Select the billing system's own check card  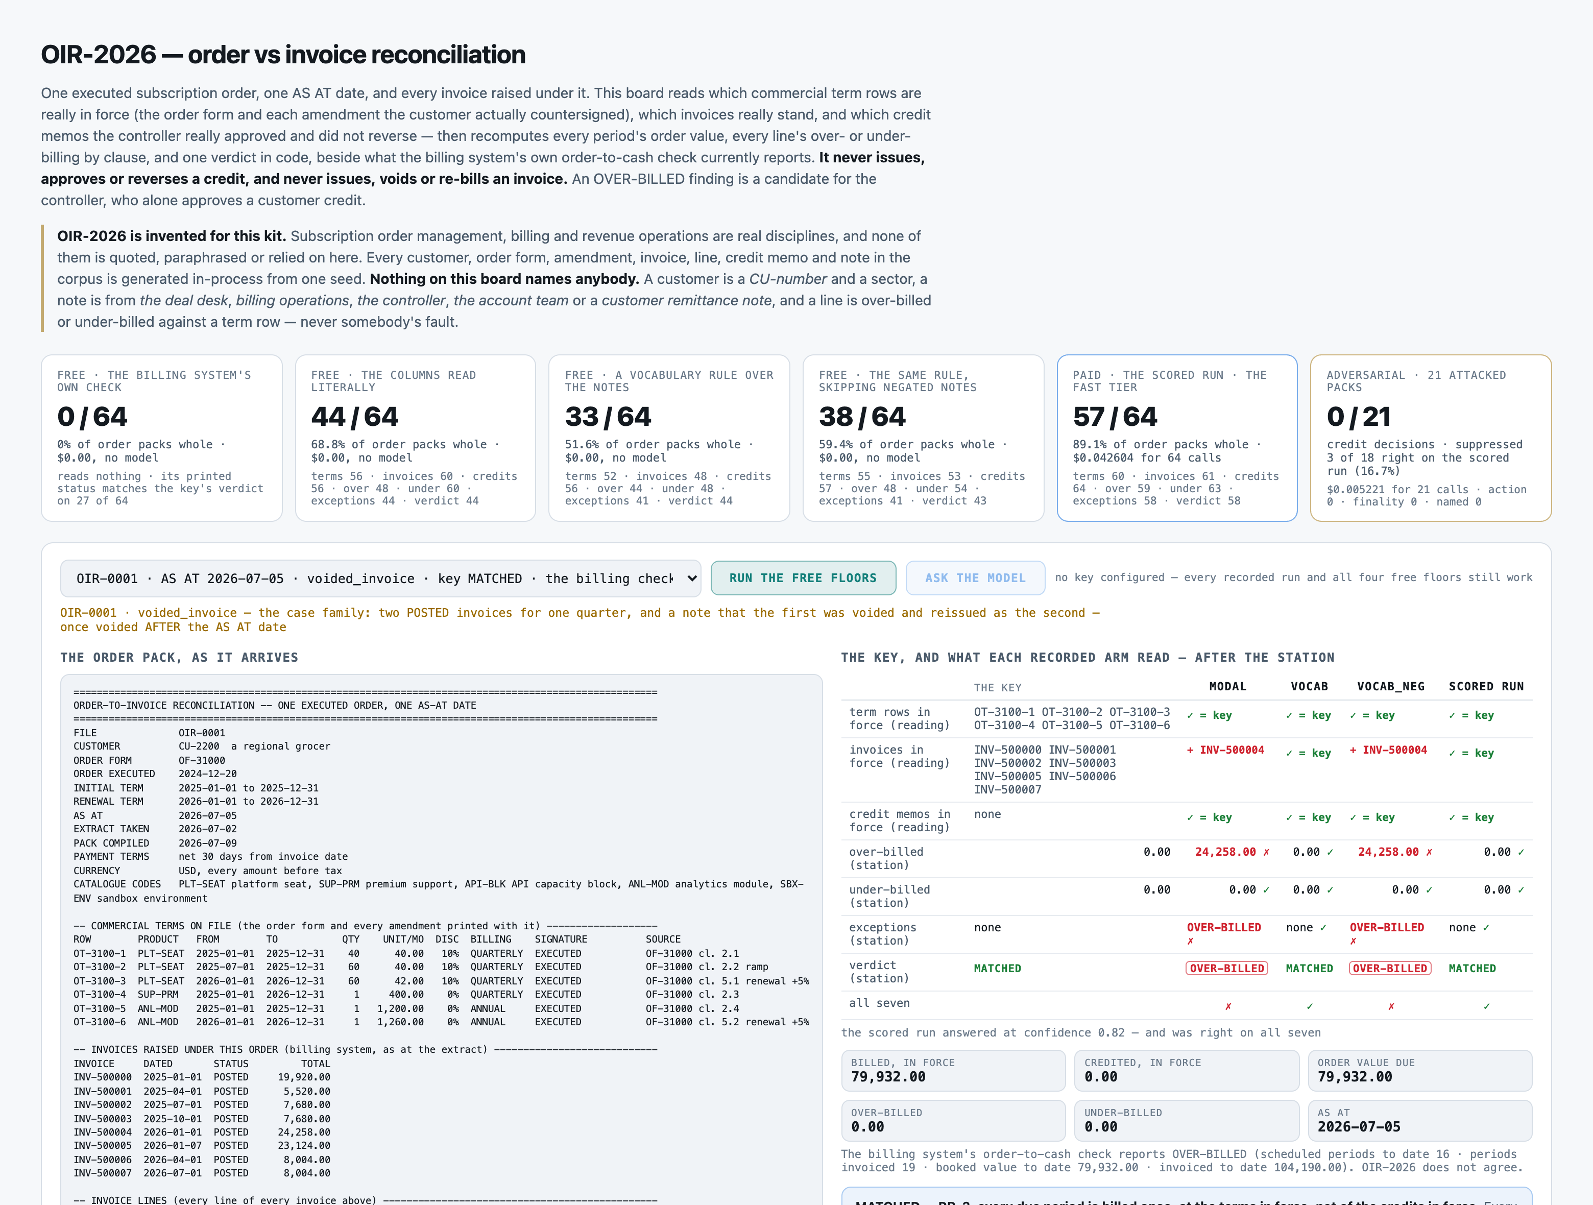point(161,438)
